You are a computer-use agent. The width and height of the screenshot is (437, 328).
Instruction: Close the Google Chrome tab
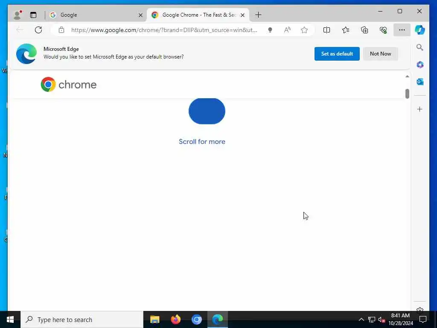pos(242,15)
